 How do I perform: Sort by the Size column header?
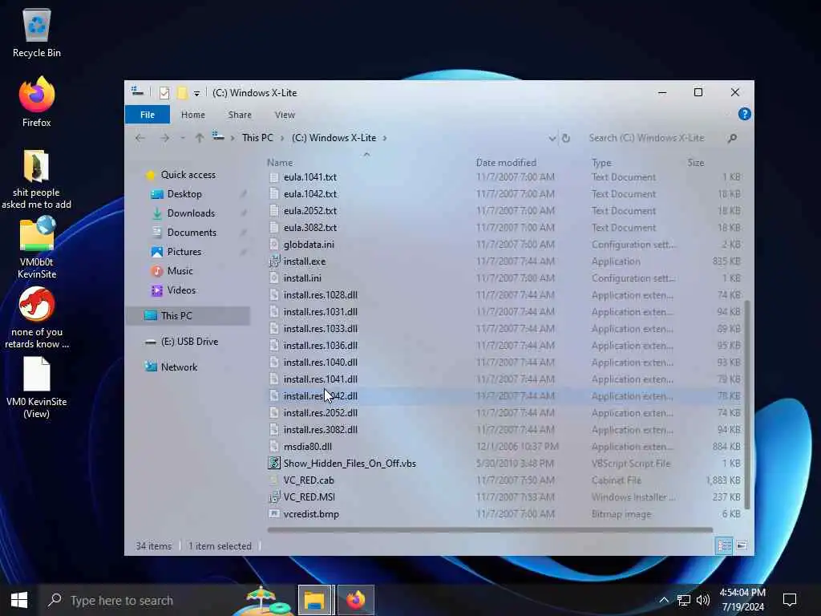[695, 163]
